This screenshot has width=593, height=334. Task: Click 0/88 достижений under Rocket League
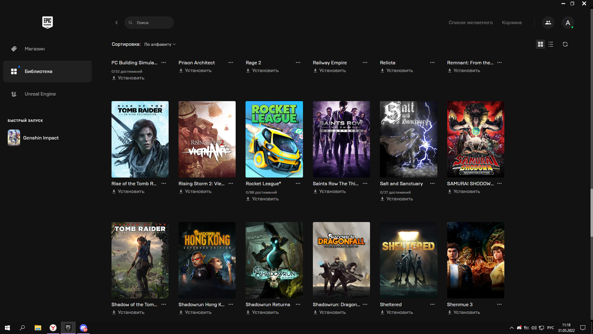[261, 192]
